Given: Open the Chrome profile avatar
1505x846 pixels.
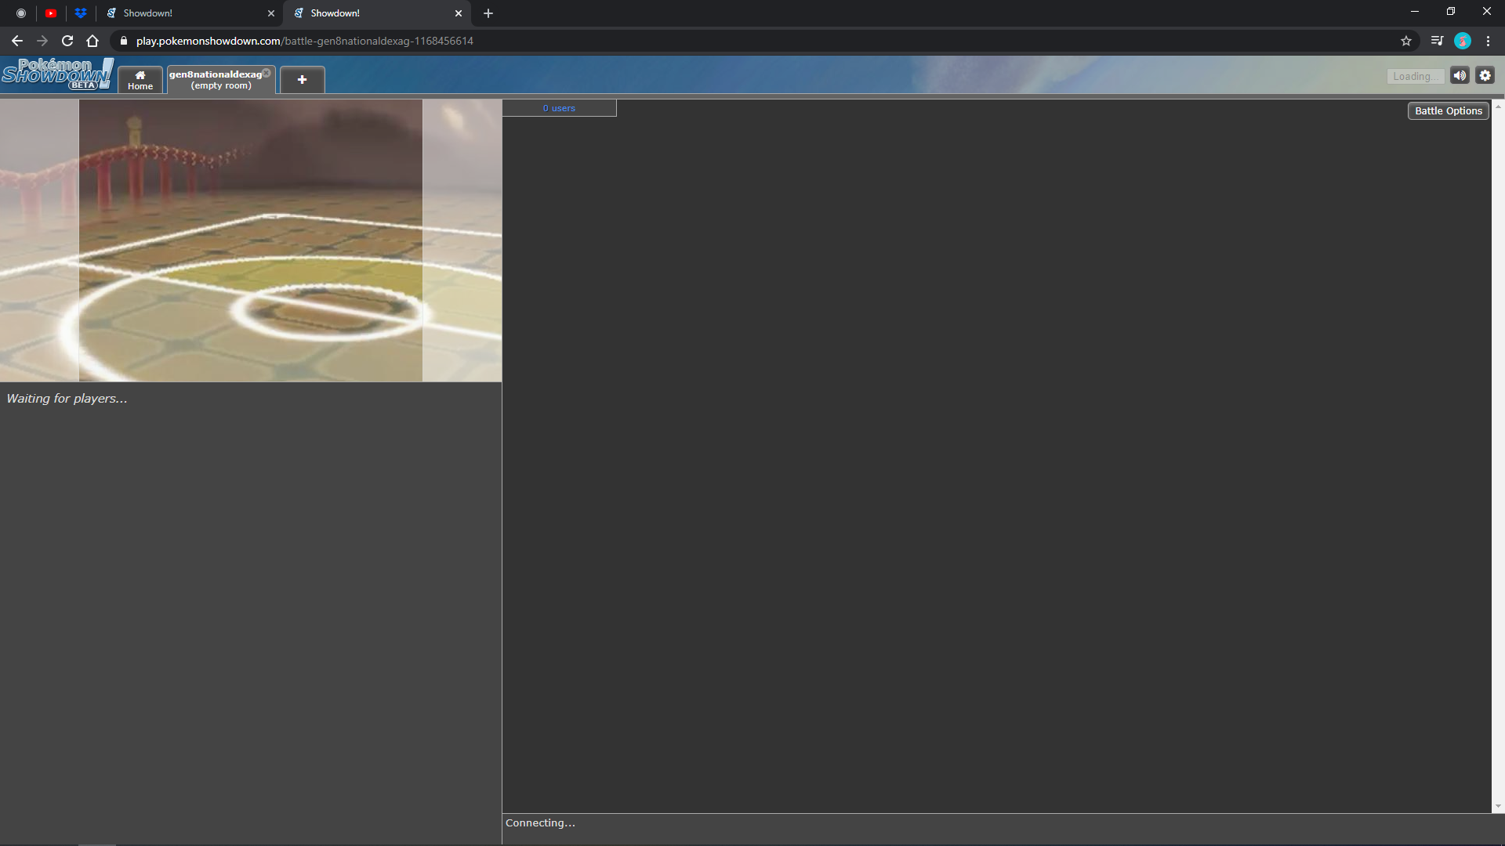Looking at the screenshot, I should coord(1463,41).
